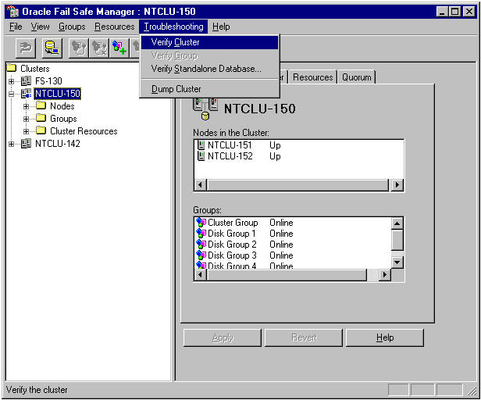This screenshot has height=400, width=481.
Task: Click the create group icon with green plus
Action: pyautogui.click(x=119, y=48)
